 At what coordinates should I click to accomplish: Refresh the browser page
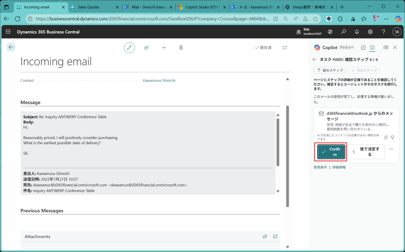17,19
